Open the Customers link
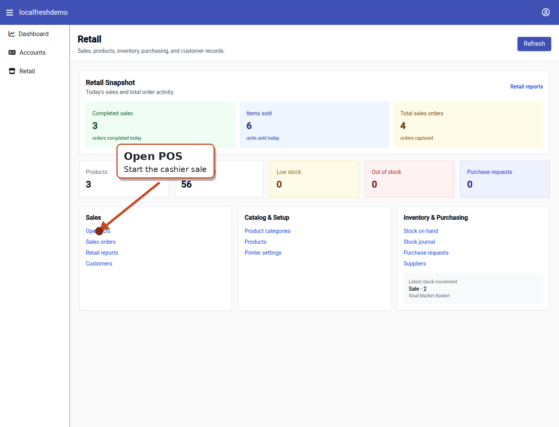The width and height of the screenshot is (559, 427). click(99, 264)
